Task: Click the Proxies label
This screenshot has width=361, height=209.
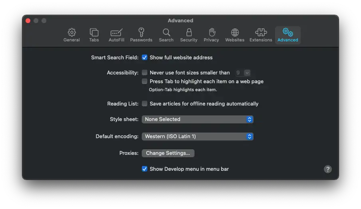Action: (x=129, y=153)
